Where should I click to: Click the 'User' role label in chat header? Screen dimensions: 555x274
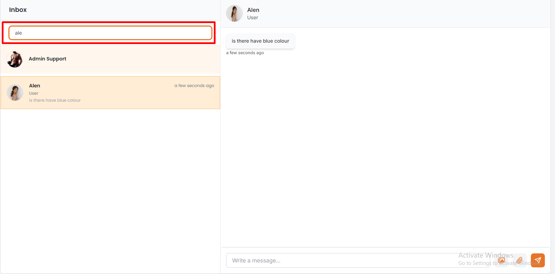[x=252, y=17]
